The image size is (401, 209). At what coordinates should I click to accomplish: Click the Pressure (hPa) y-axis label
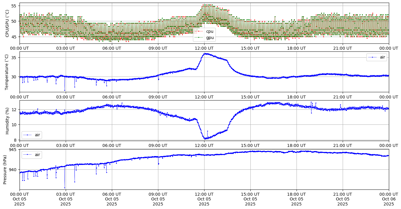tap(5, 169)
